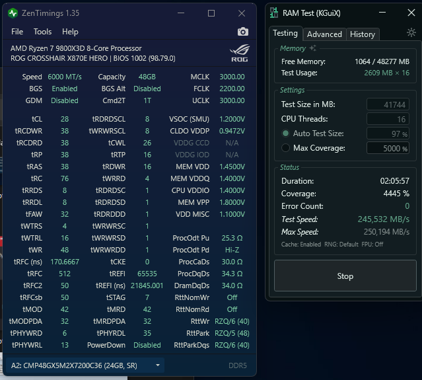The height and width of the screenshot is (380, 422).
Task: Click the tREFI (ns) value 21845.001
Action: (147, 285)
